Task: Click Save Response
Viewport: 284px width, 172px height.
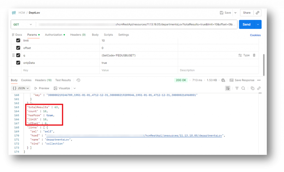Action: point(242,80)
